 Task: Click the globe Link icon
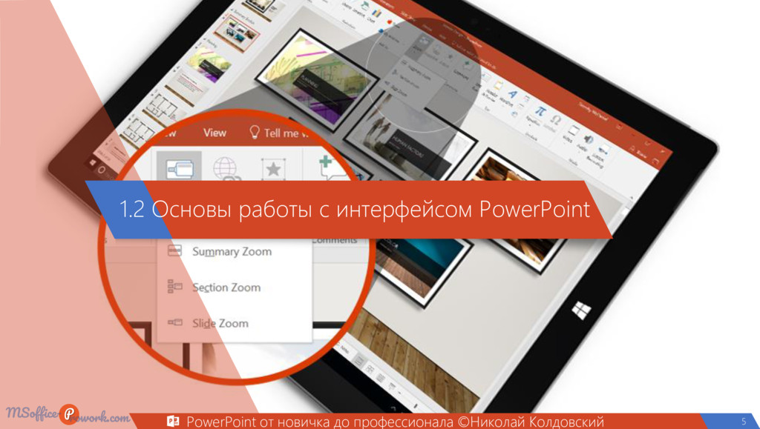click(x=226, y=169)
